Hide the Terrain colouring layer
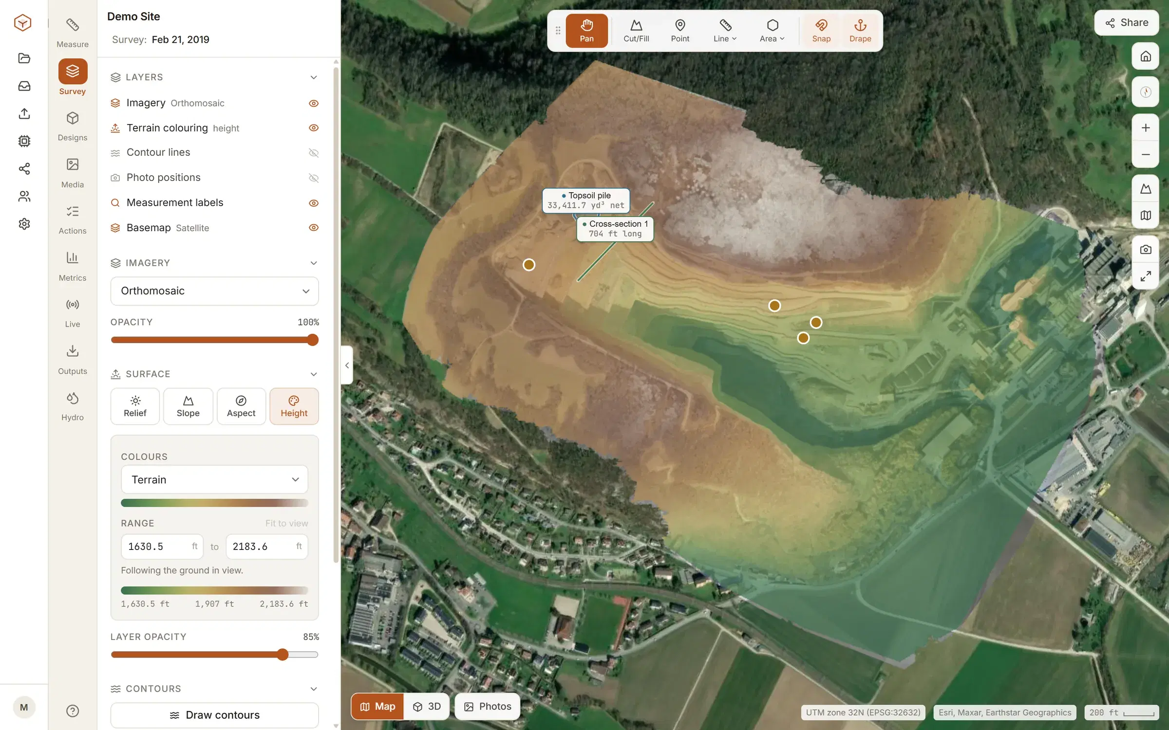The width and height of the screenshot is (1169, 730). tap(314, 128)
